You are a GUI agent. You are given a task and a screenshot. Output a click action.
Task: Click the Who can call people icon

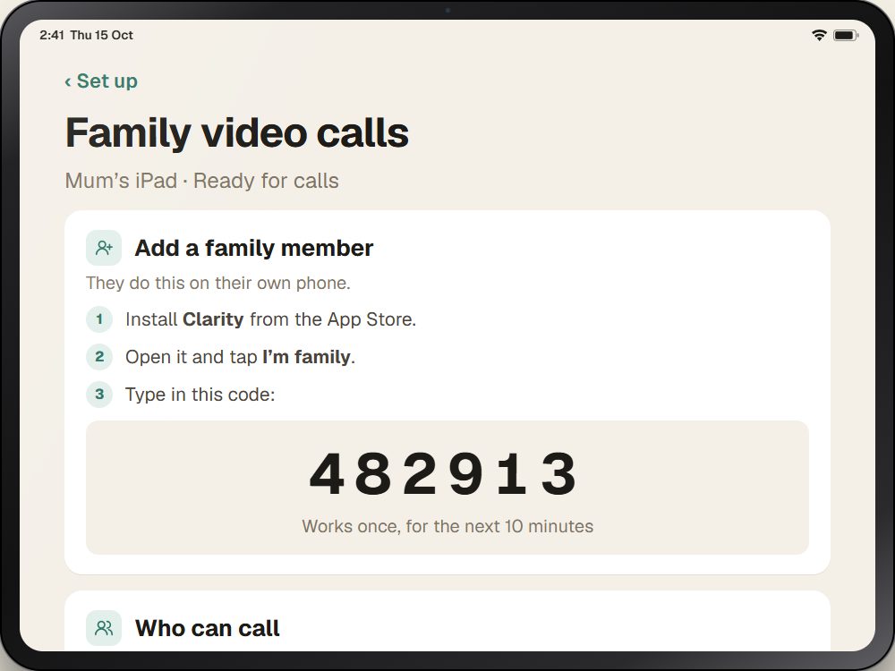[x=104, y=628]
